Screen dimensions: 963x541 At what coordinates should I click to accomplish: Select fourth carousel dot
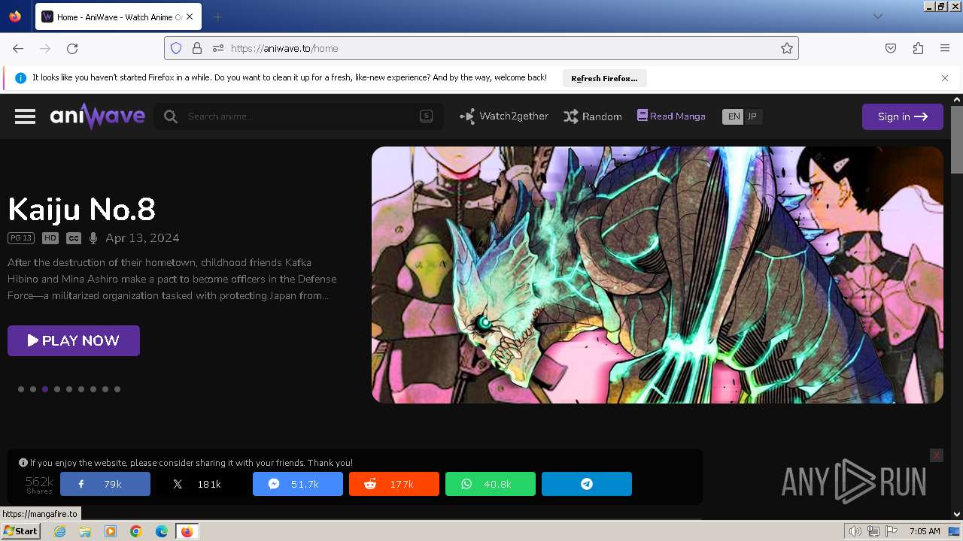pyautogui.click(x=57, y=389)
